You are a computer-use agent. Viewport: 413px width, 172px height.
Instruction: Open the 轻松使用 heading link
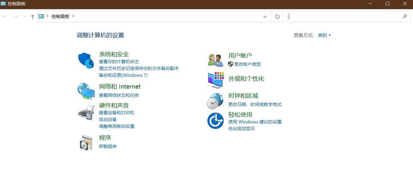click(x=240, y=114)
